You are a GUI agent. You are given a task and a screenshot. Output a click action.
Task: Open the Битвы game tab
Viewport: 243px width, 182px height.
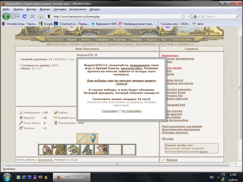point(86,39)
